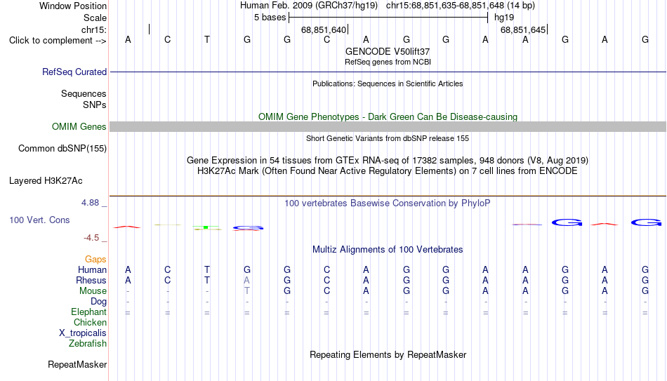Viewport: 667px width, 381px height.
Task: Click the 5 bases scale bar
Action: coord(388,18)
